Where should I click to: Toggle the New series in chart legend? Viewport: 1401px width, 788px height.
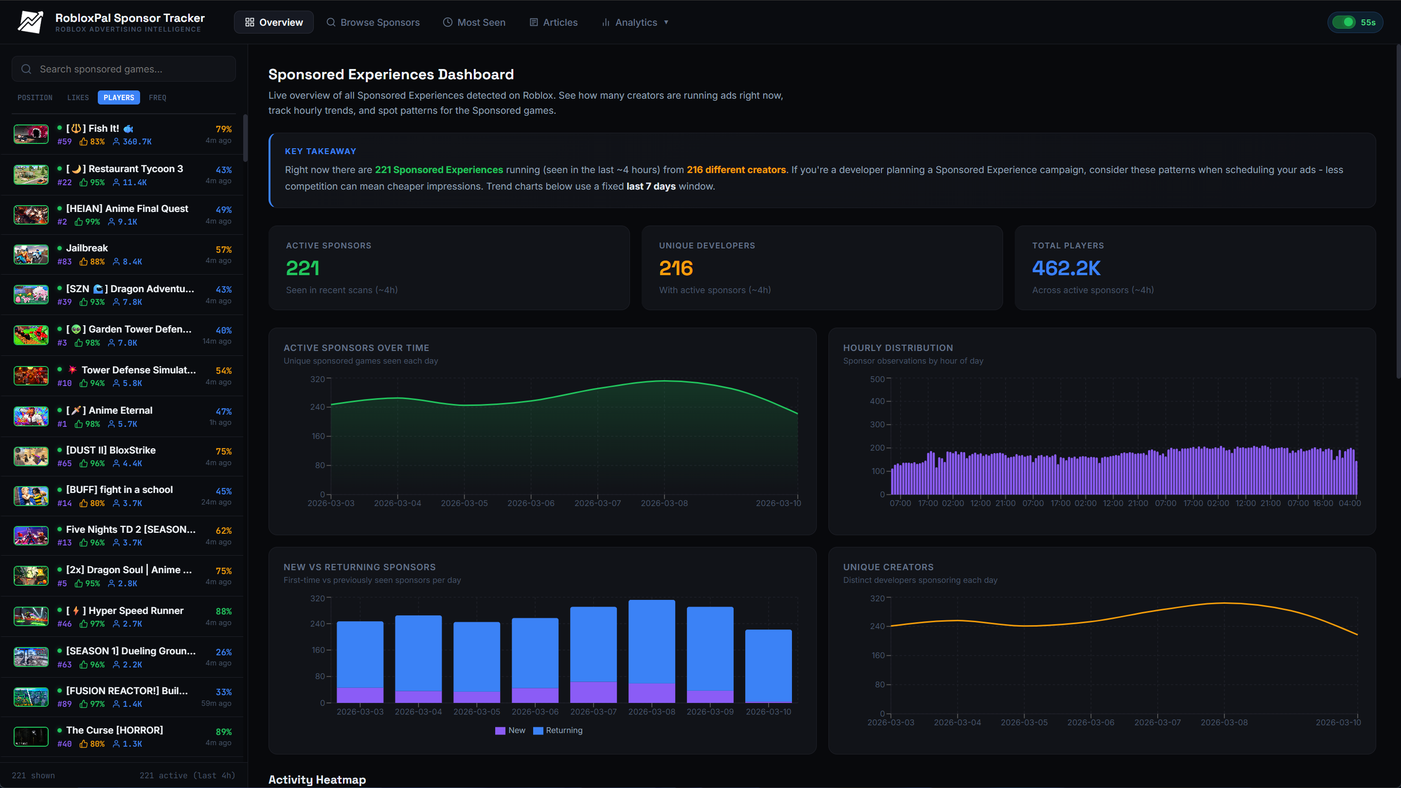[510, 730]
